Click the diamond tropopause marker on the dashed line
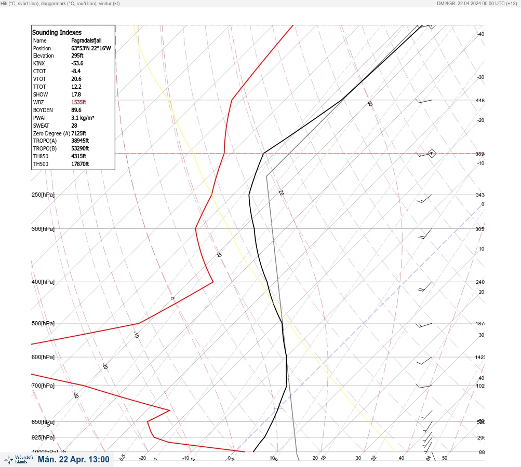 (431, 154)
